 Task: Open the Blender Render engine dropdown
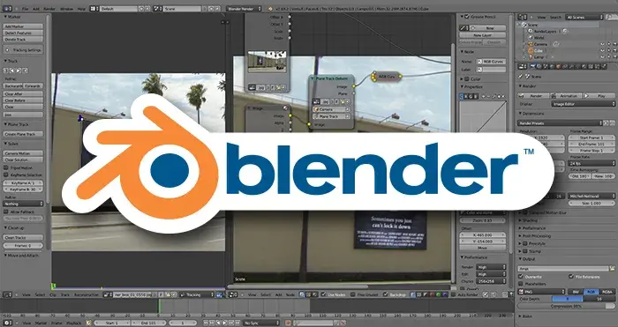244,8
